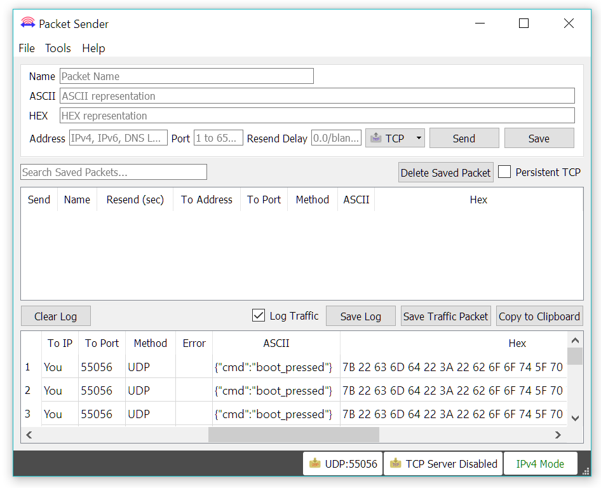Uncheck the Log Traffic checkbox
Viewport: 601px width, 488px height.
(x=259, y=316)
